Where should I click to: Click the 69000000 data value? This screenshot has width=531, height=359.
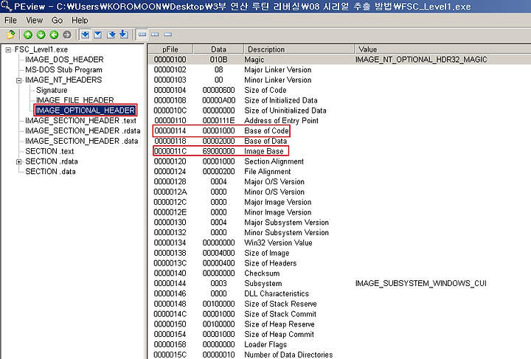click(x=218, y=151)
